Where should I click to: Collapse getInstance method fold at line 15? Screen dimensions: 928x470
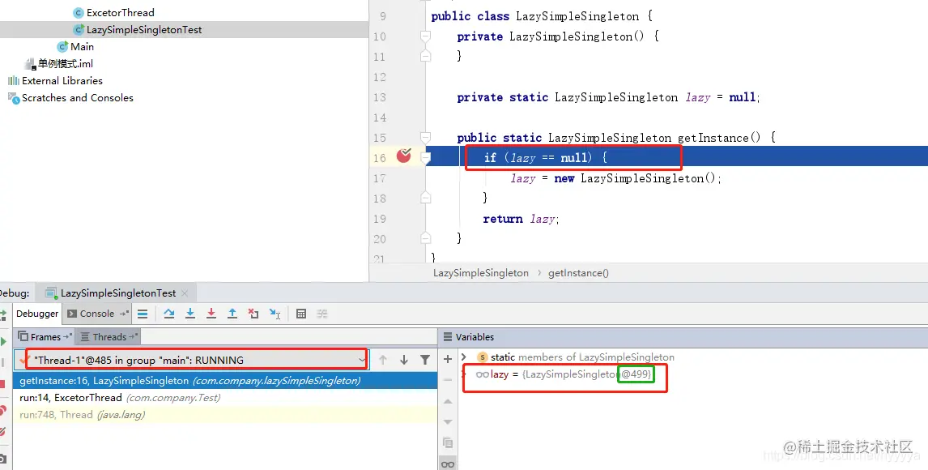[x=425, y=138]
